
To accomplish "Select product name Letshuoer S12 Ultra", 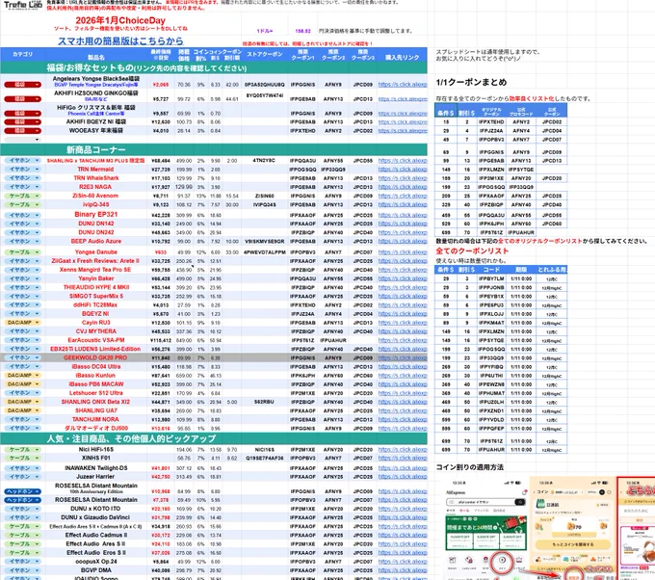I will click(96, 393).
